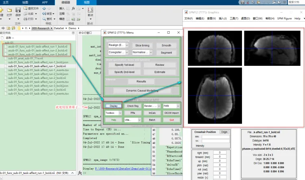Select sub-01_anat_sub-01_T1w.nii file

pyautogui.click(x=26, y=59)
